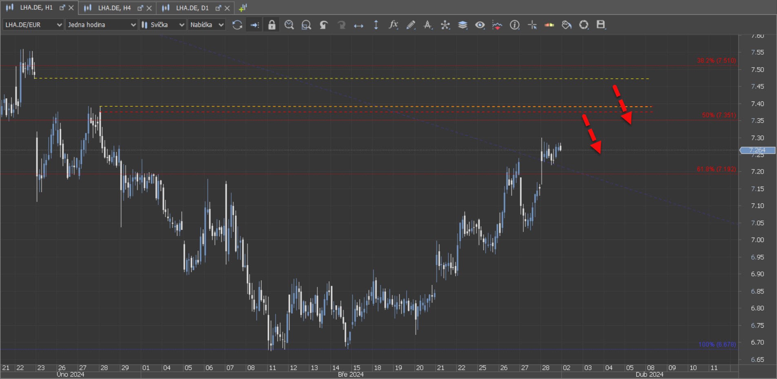Screen dimensions: 777x379
Task: Click the paint bucket theme icon
Action: 567,25
